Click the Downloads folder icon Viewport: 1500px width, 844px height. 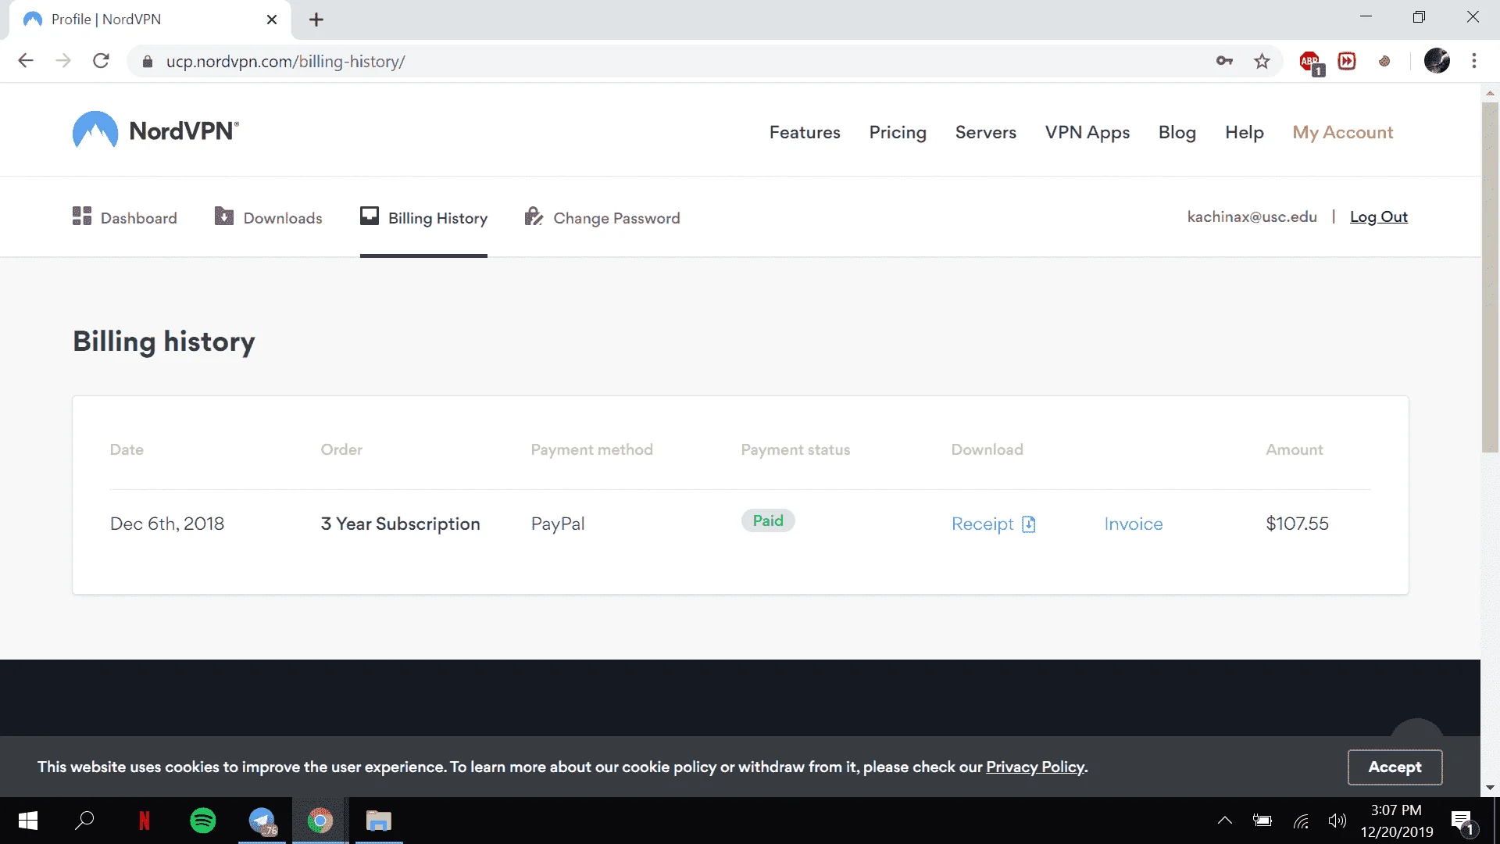coord(224,216)
